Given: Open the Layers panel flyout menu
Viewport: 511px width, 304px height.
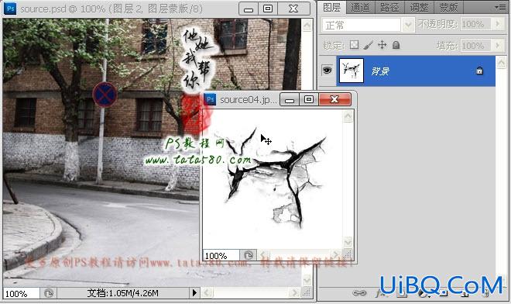Looking at the screenshot, I should (501, 7).
